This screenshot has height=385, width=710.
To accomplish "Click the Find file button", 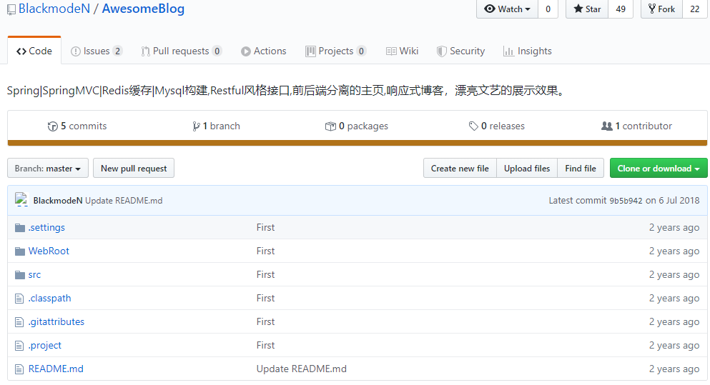I will 581,169.
